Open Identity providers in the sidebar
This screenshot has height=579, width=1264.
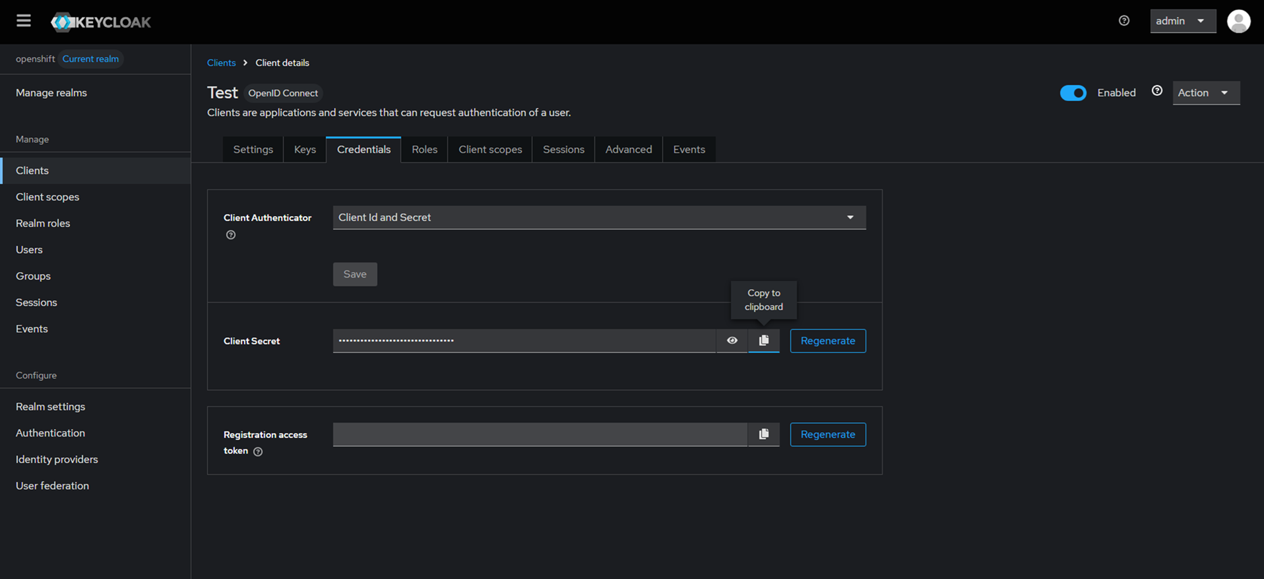[57, 460]
